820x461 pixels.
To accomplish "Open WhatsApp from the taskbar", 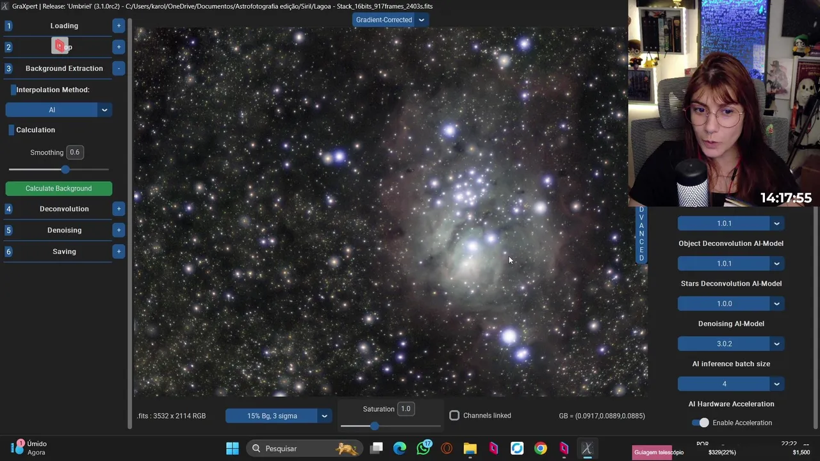I will click(x=423, y=448).
